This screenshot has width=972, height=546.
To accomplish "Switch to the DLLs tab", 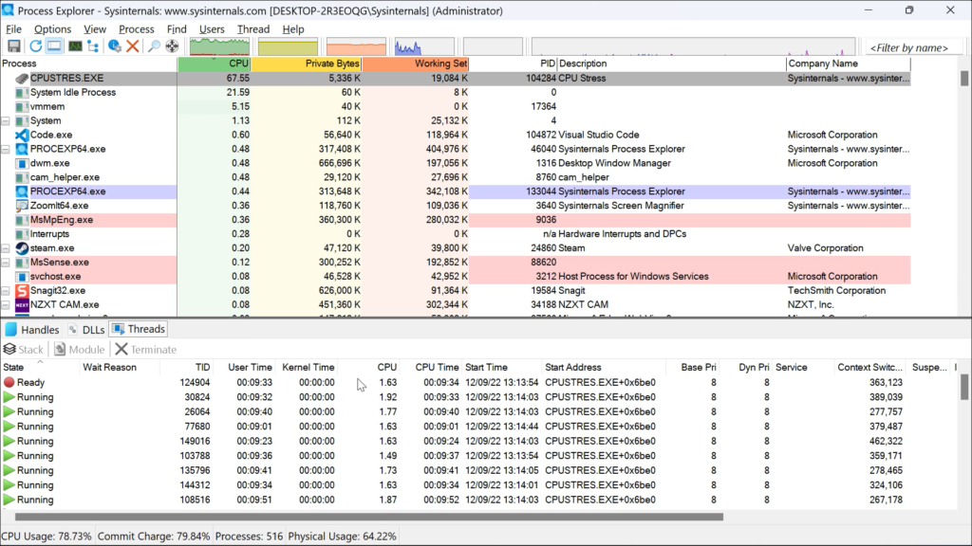I will pos(86,329).
